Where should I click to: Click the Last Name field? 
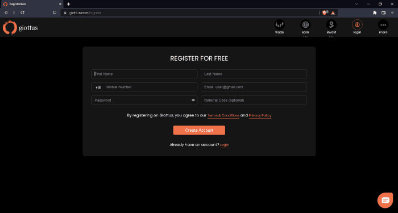pyautogui.click(x=254, y=74)
